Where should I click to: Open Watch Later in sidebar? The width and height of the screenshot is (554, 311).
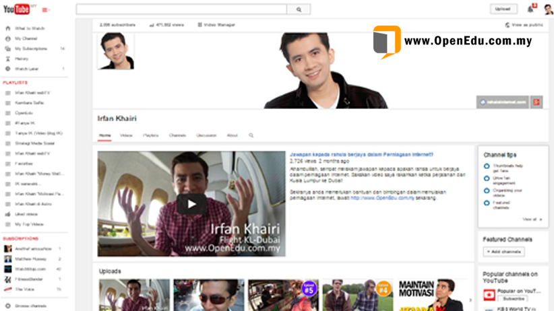pos(26,69)
